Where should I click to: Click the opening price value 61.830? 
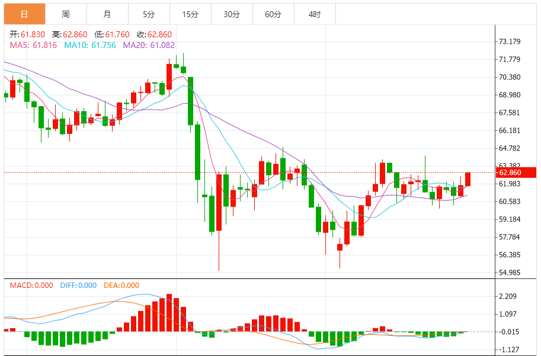click(x=33, y=34)
